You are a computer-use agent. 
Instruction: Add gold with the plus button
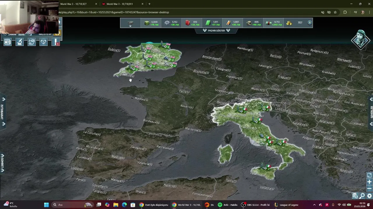309,22
